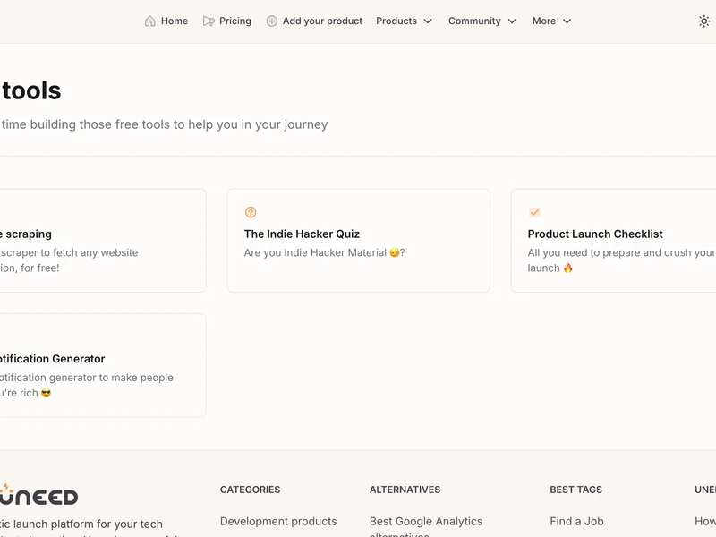
Task: Open the Pricing nav link
Action: pyautogui.click(x=235, y=21)
